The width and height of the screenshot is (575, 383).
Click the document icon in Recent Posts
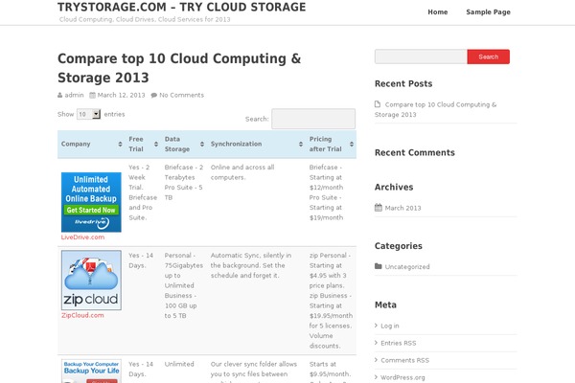(378, 104)
